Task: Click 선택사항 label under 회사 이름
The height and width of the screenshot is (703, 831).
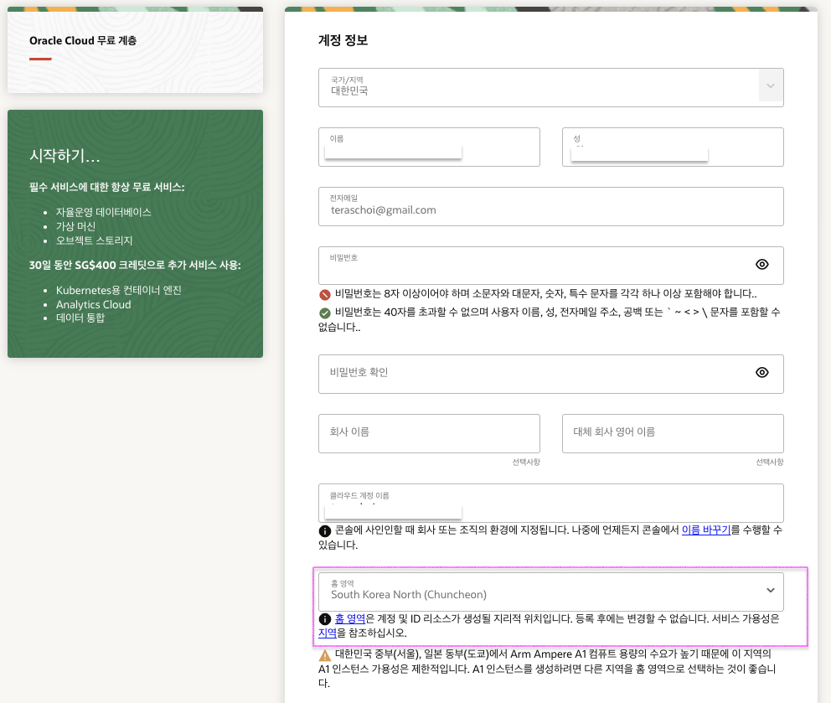Action: point(526,463)
